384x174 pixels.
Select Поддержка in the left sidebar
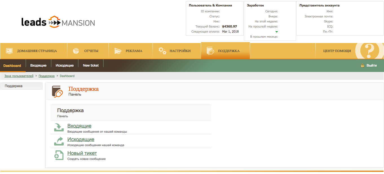[x=14, y=86]
